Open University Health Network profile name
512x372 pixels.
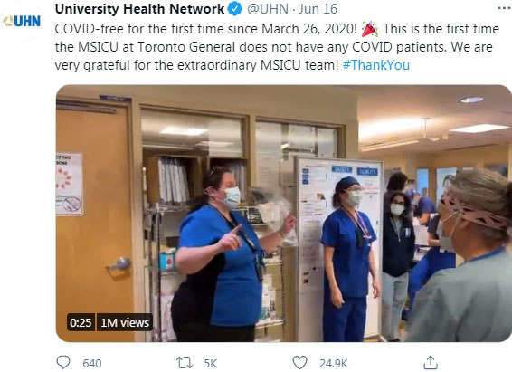coord(139,9)
